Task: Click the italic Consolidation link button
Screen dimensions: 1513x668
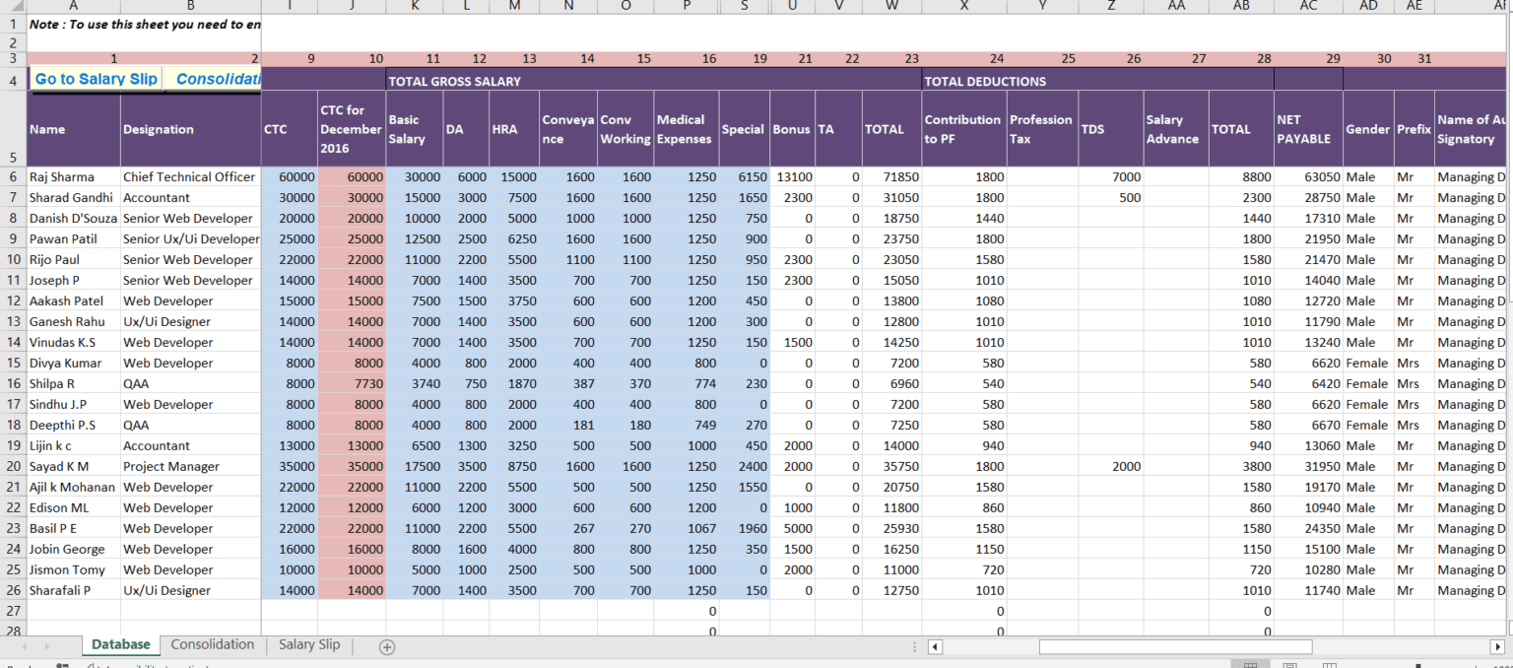Action: tap(216, 79)
